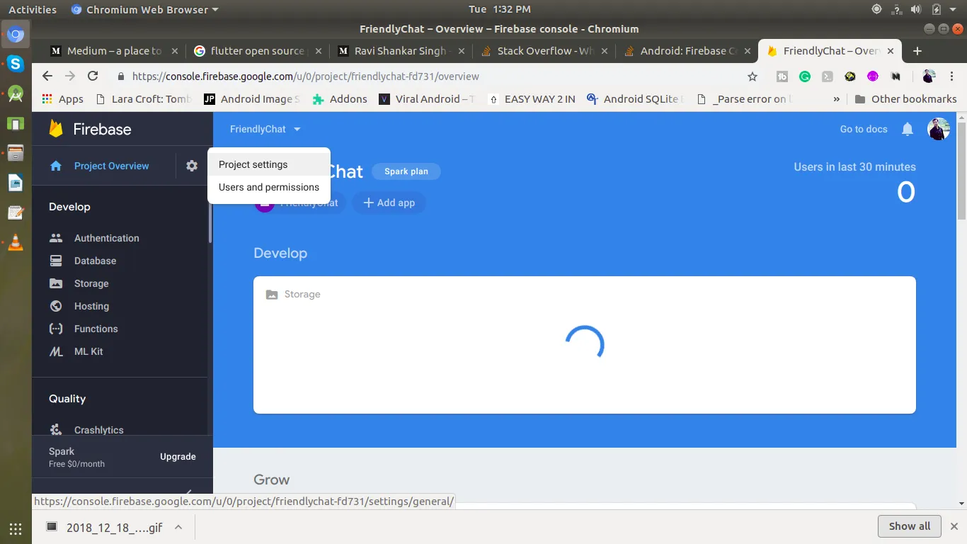The width and height of the screenshot is (967, 544).
Task: Click the magenta braces extension icon
Action: point(873,76)
